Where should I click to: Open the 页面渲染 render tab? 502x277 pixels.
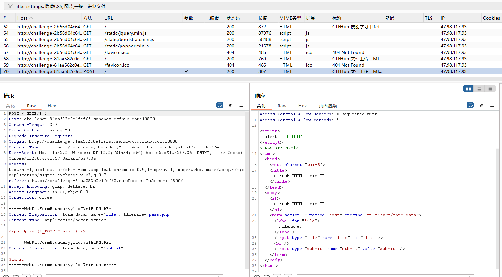pyautogui.click(x=328, y=106)
